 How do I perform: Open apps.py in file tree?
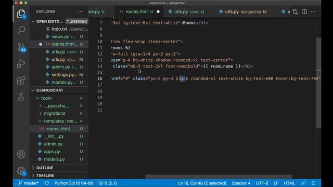(x=59, y=152)
